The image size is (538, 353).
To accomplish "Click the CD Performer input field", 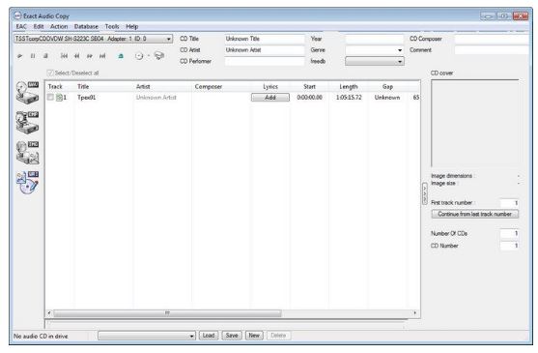I will [265, 62].
